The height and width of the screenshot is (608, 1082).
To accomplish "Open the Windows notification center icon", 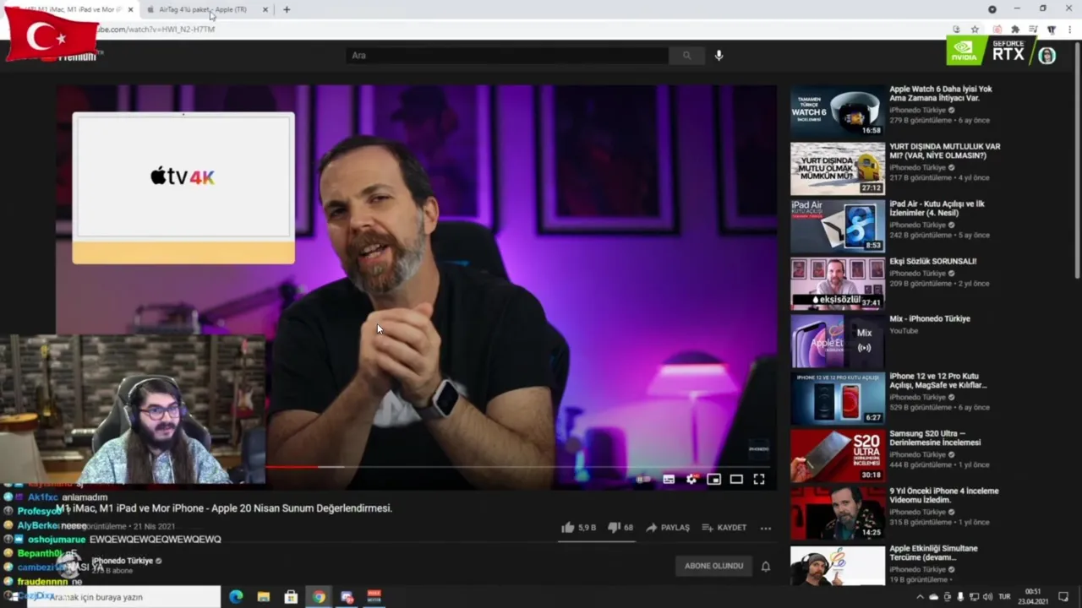I will [x=1063, y=597].
